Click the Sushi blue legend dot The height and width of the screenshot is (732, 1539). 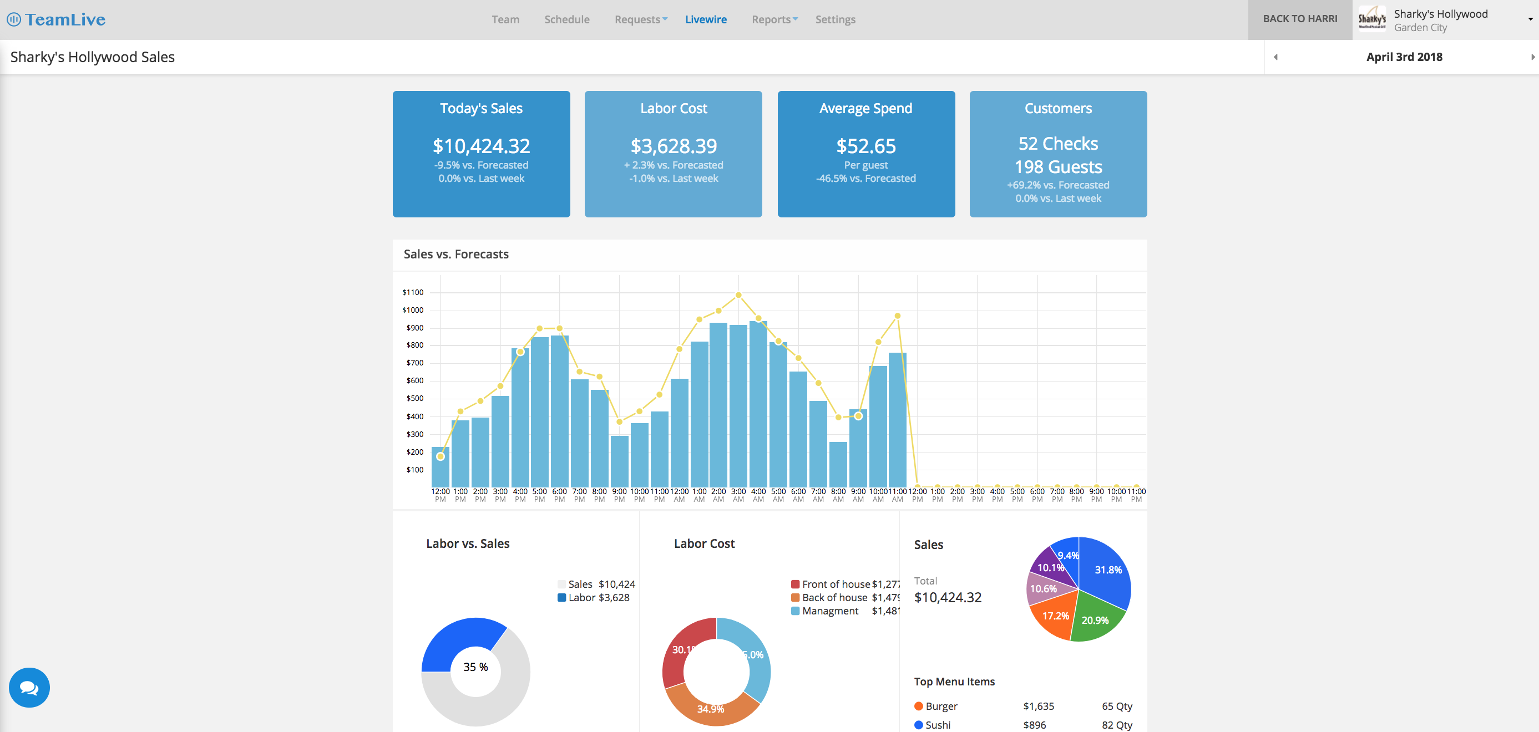tap(918, 725)
